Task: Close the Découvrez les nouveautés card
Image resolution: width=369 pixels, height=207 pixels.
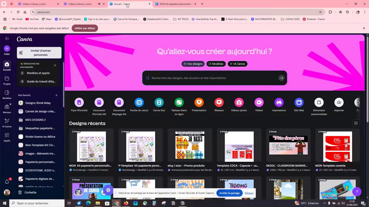Action: 55,65
